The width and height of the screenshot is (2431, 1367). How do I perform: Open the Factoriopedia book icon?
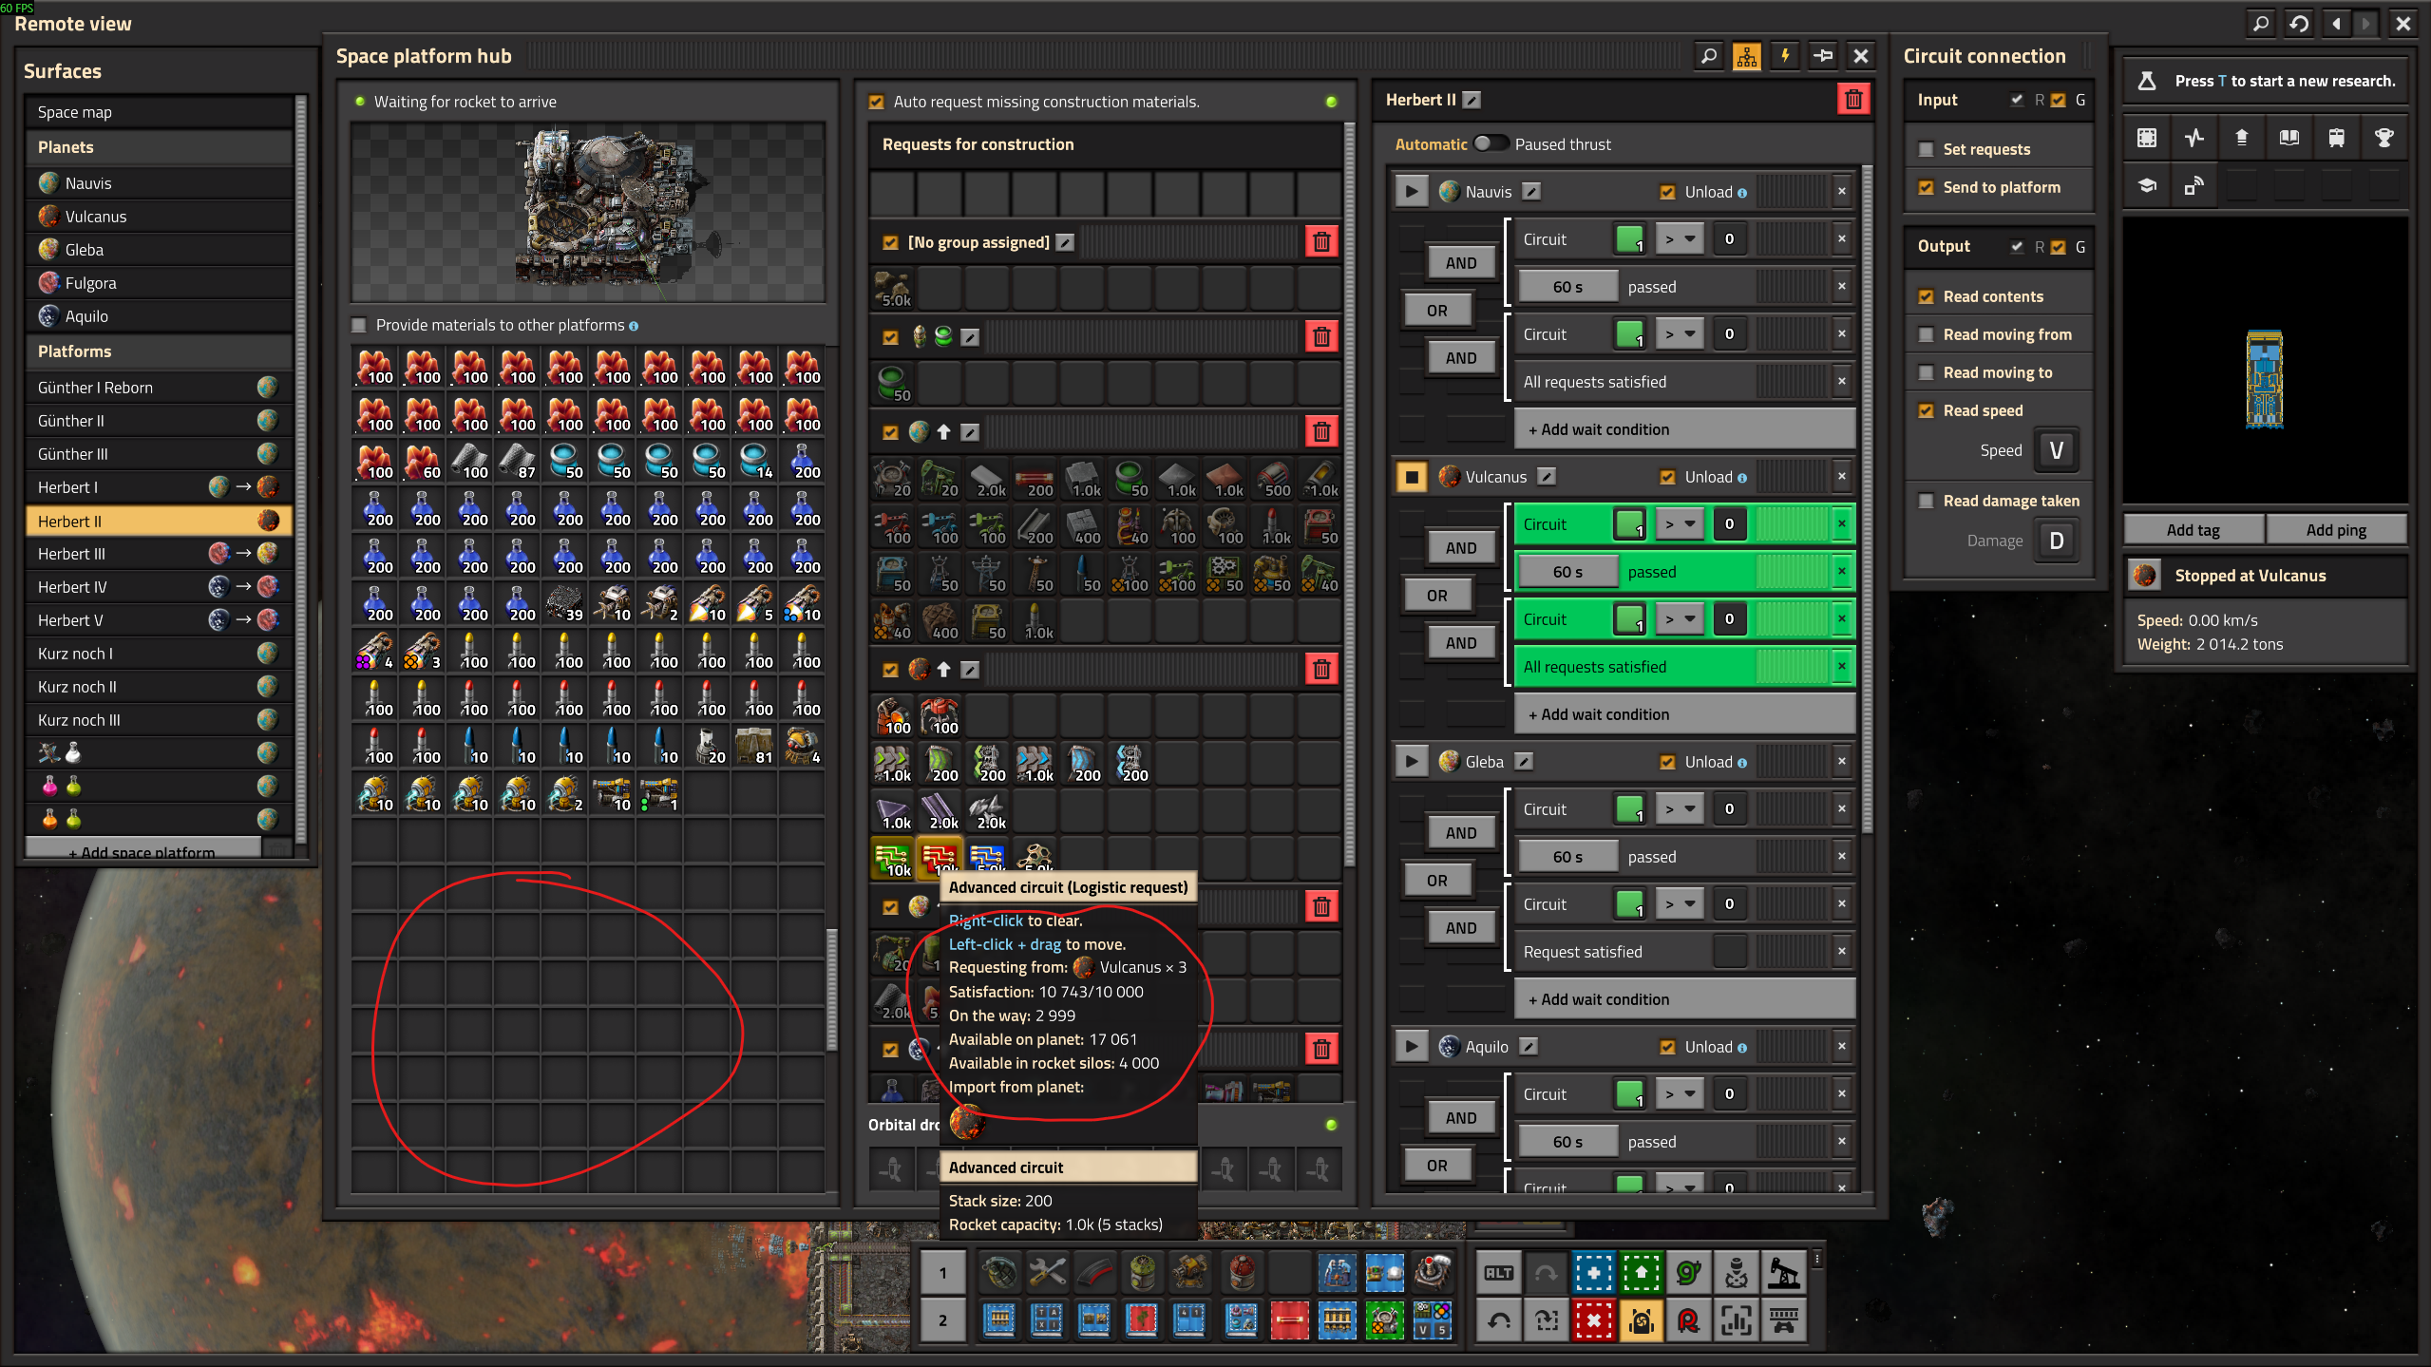(2289, 138)
